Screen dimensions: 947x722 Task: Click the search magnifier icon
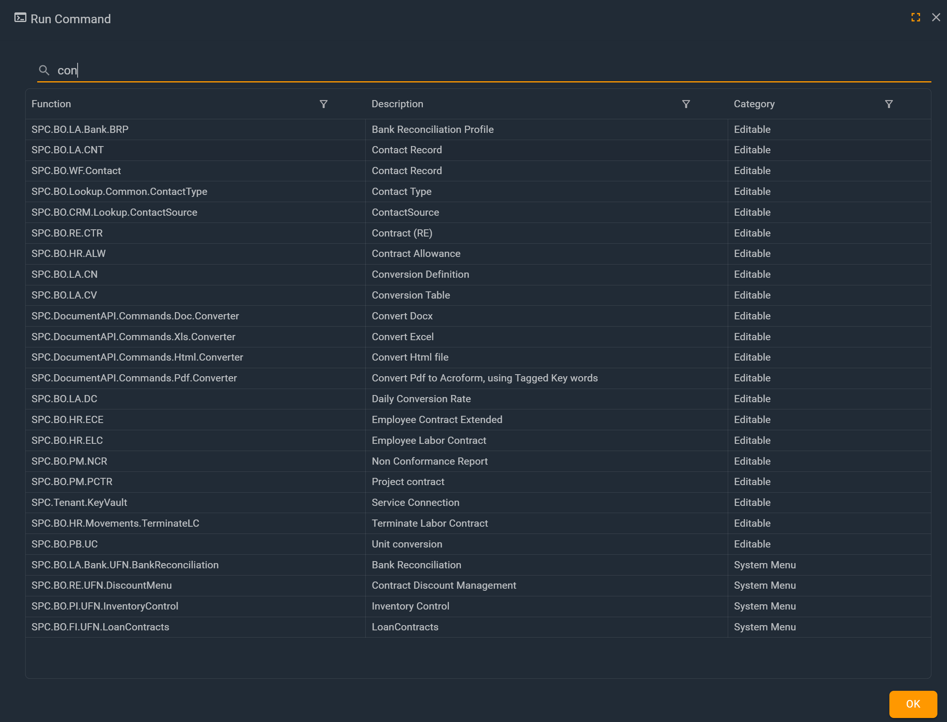(44, 70)
